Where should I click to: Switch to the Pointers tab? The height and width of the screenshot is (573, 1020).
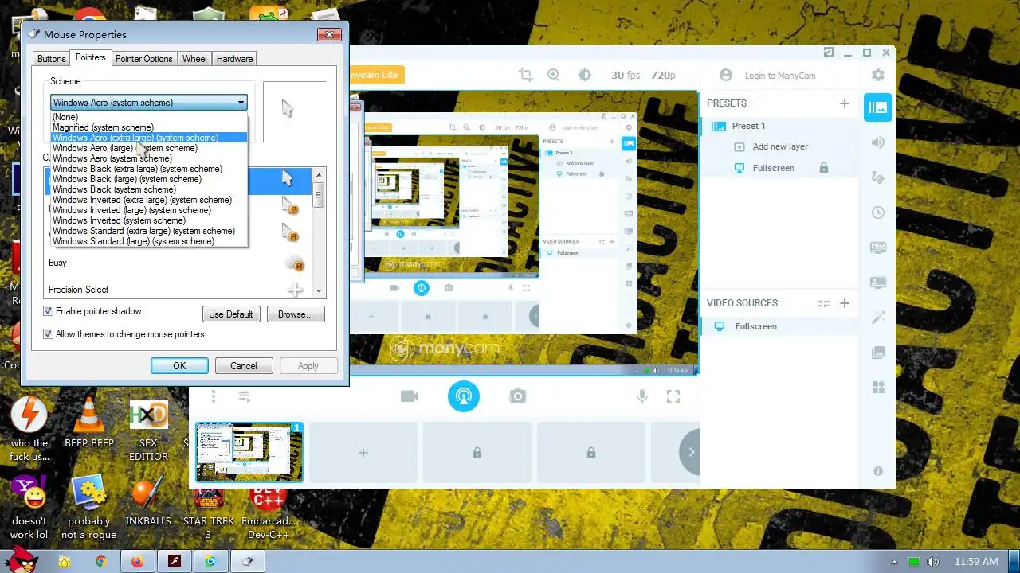tap(90, 57)
